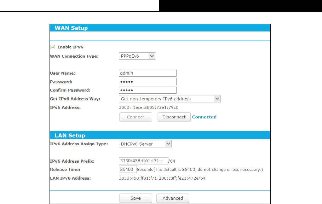
Task: Click the IPv6 Address Prefix label
Action: click(x=72, y=161)
